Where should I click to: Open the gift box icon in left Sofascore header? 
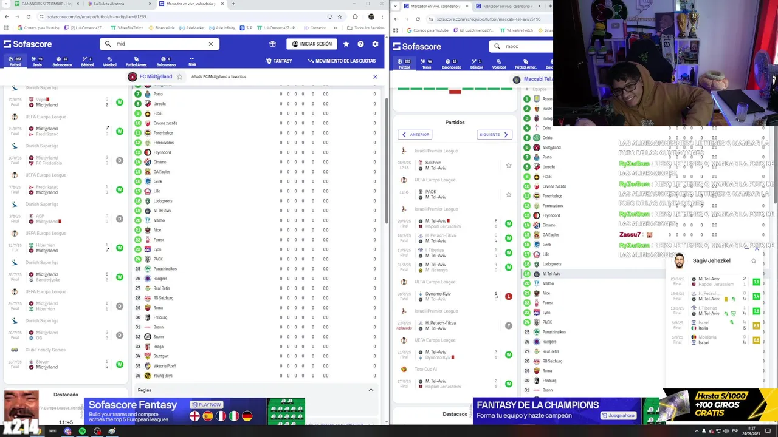[x=272, y=44]
